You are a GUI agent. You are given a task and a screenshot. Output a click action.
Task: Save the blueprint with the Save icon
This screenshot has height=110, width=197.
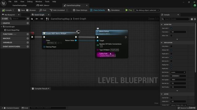(21, 10)
